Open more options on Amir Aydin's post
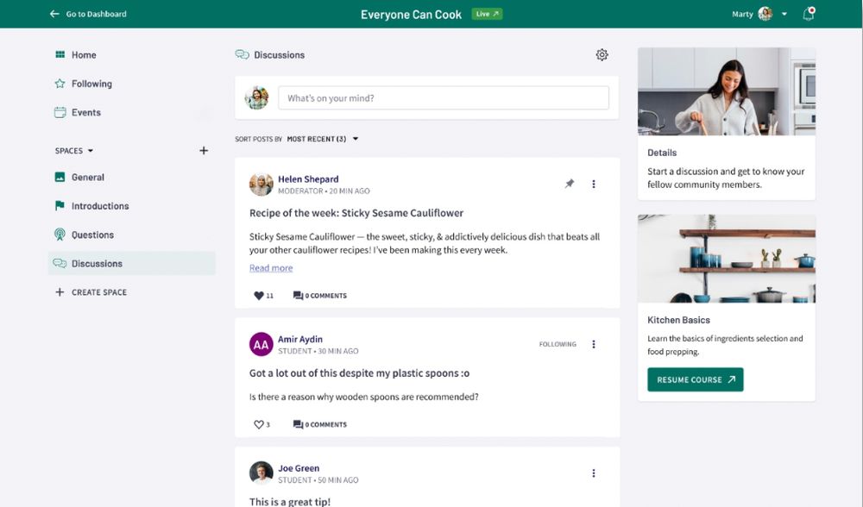The width and height of the screenshot is (863, 507). 594,344
